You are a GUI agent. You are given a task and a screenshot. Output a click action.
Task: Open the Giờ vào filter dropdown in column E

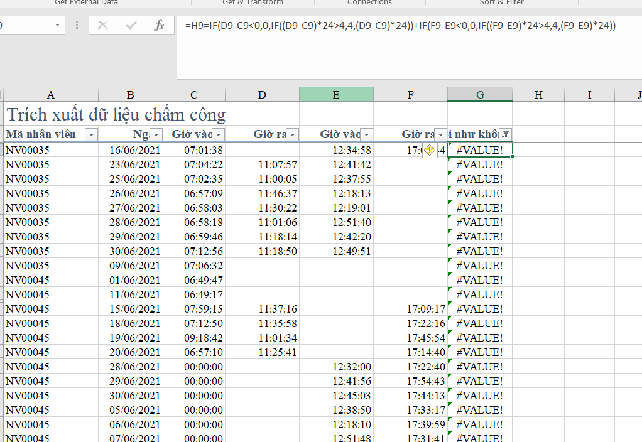click(366, 134)
